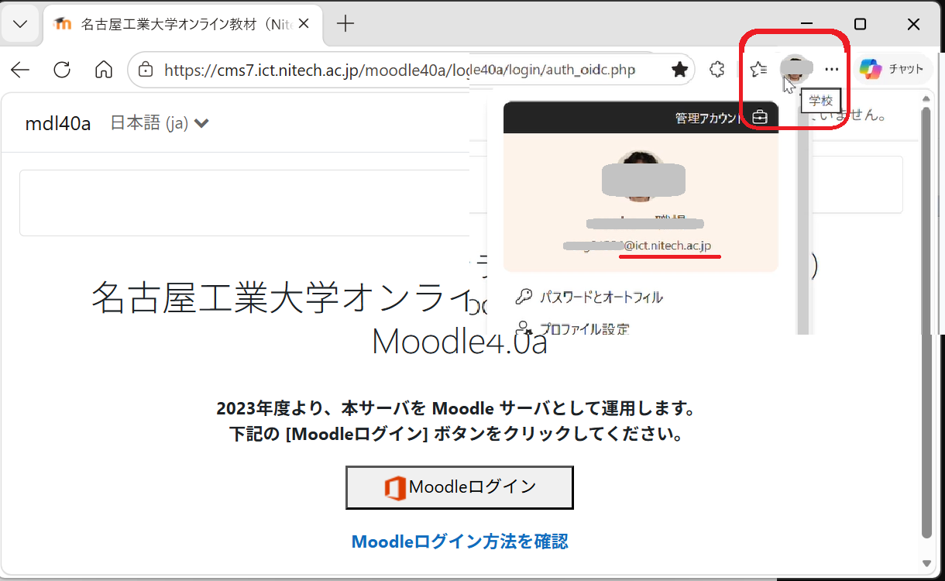Go back to the previous page
The width and height of the screenshot is (945, 581).
point(20,70)
